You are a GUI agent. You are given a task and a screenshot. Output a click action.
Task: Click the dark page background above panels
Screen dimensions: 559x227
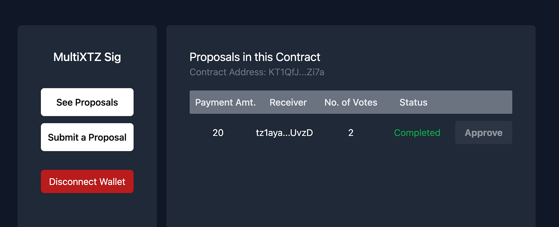pos(279,12)
